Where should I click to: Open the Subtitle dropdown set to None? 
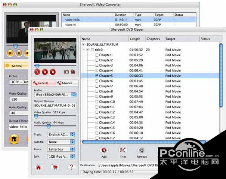click(61, 142)
